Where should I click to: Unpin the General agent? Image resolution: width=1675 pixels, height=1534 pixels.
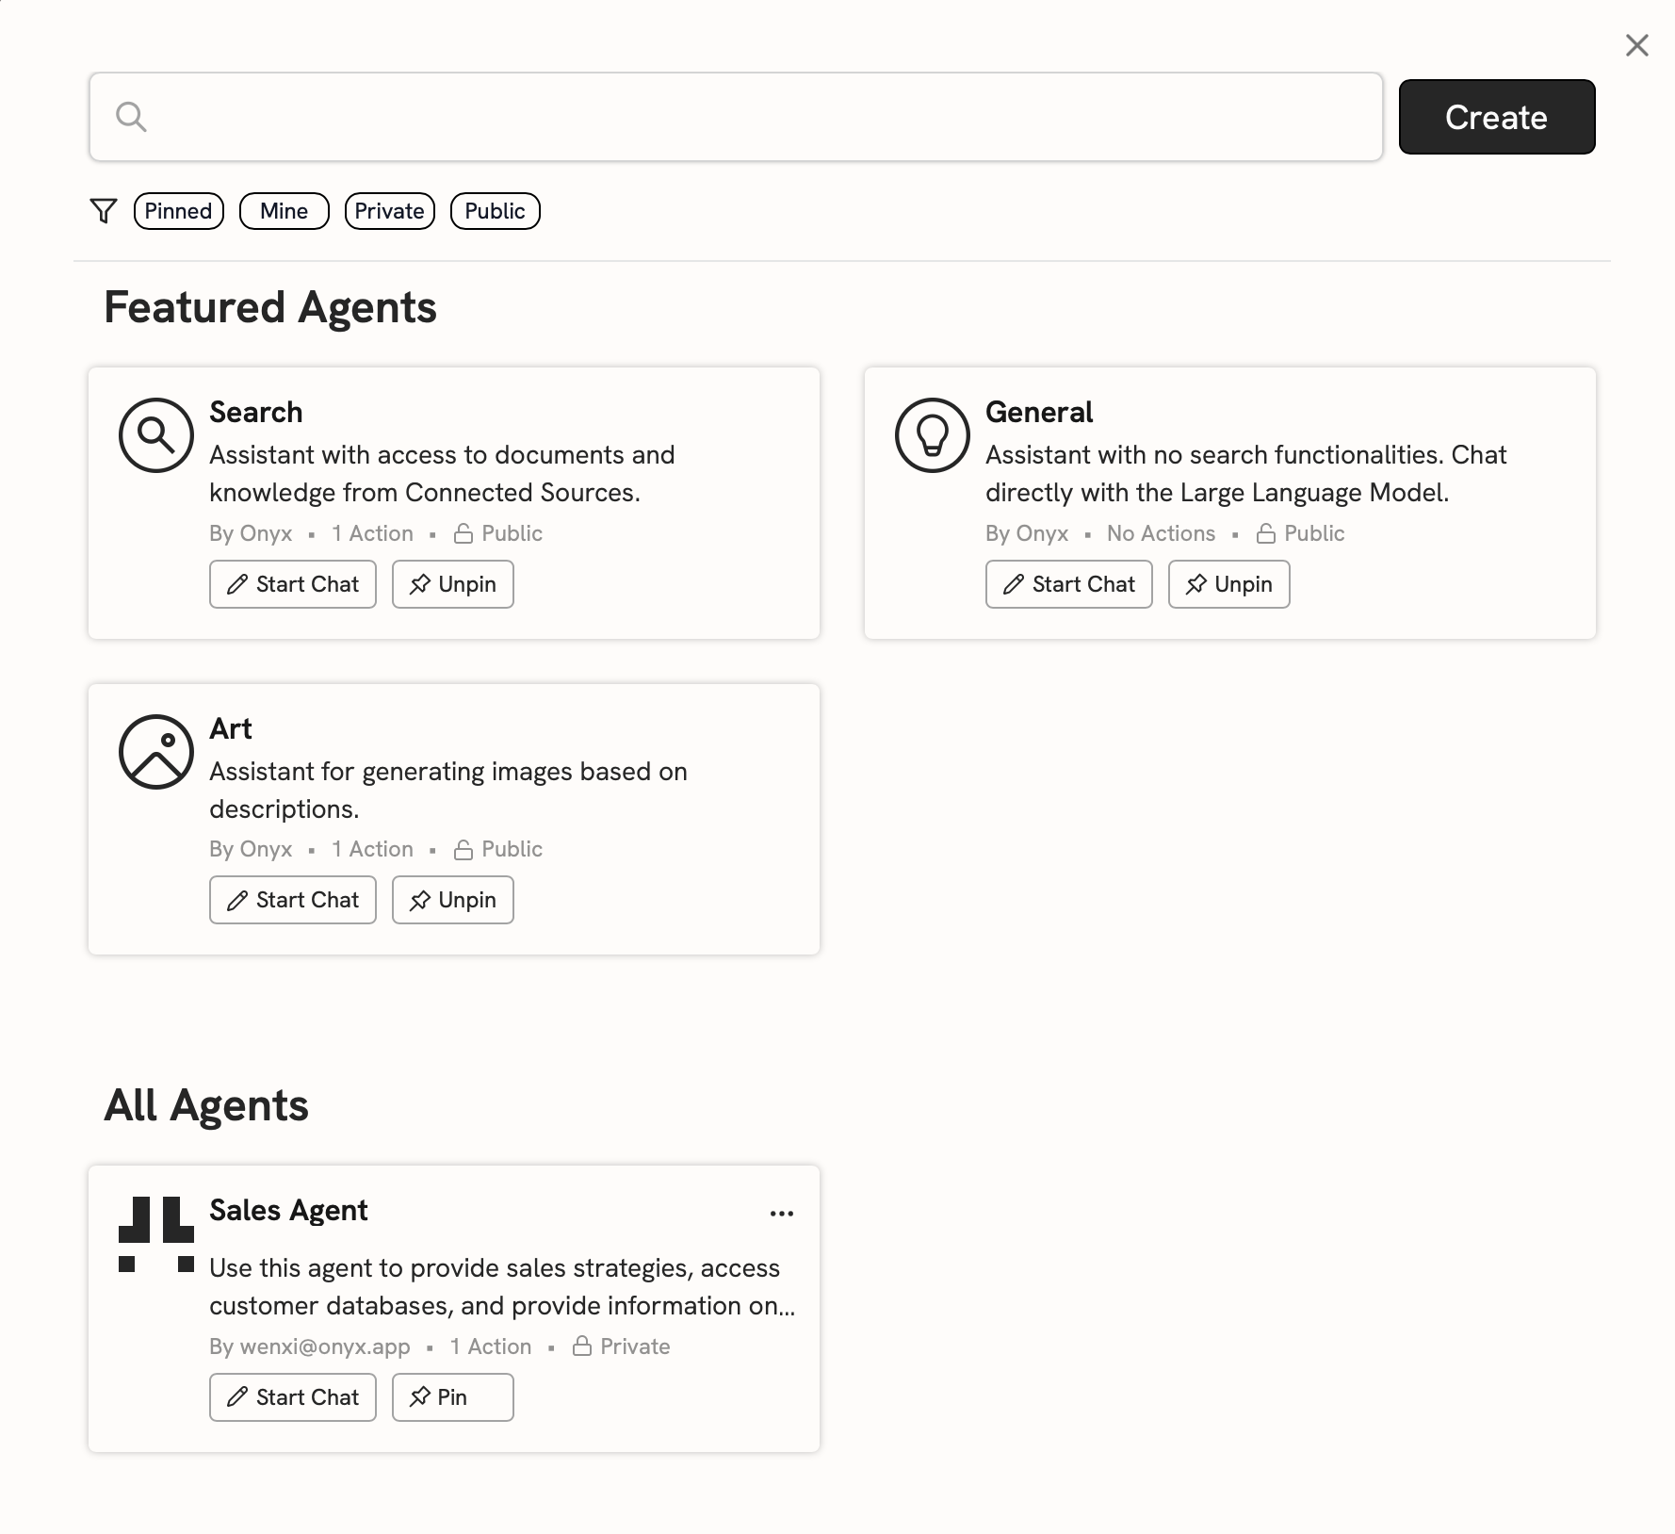pos(1228,584)
